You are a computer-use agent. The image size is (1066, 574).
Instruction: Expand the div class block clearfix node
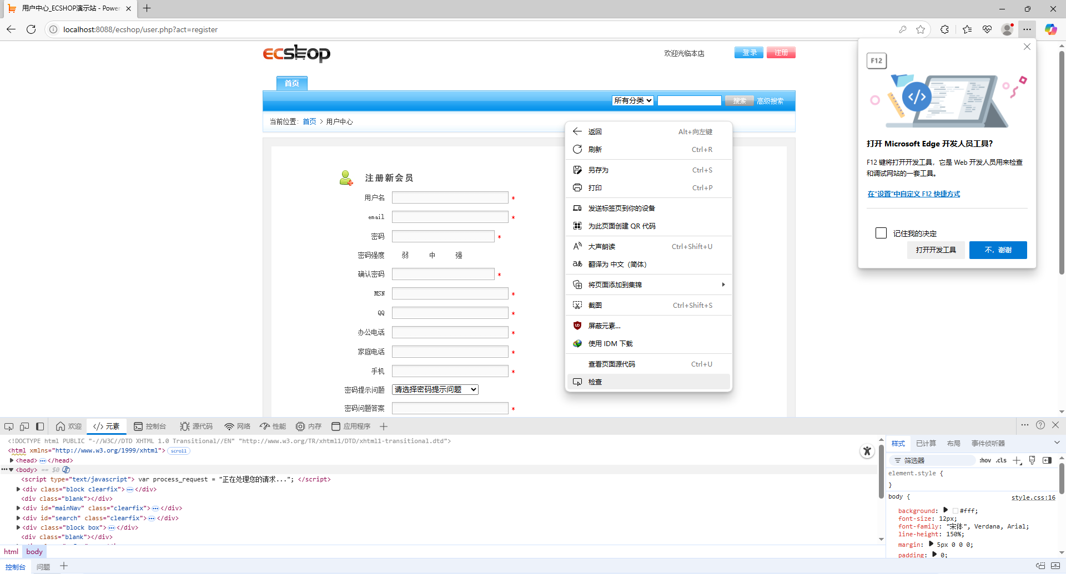pos(18,489)
